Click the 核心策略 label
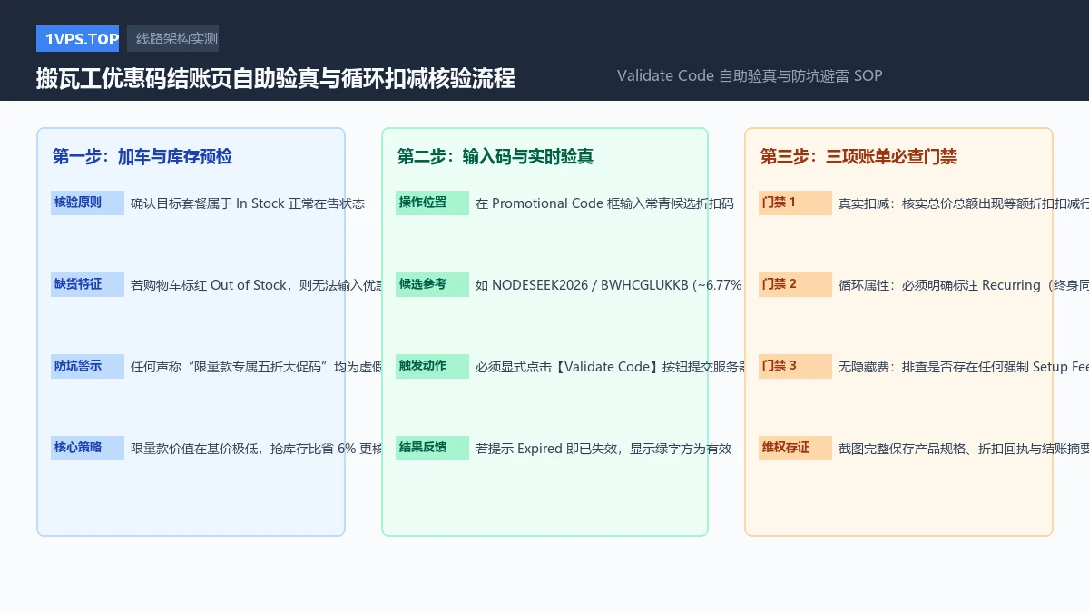Viewport: 1089px width, 613px height. (x=87, y=448)
